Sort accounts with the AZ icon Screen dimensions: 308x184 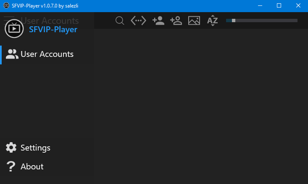[212, 20]
